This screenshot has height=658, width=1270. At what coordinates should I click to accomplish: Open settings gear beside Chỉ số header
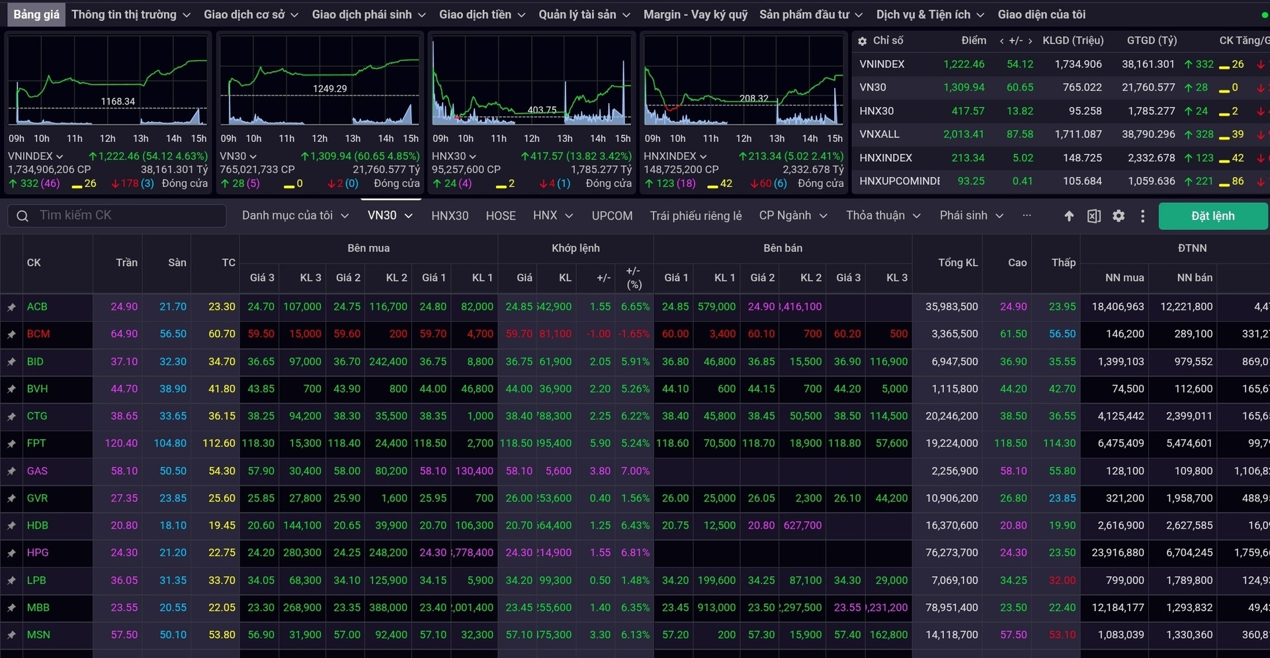(x=862, y=41)
